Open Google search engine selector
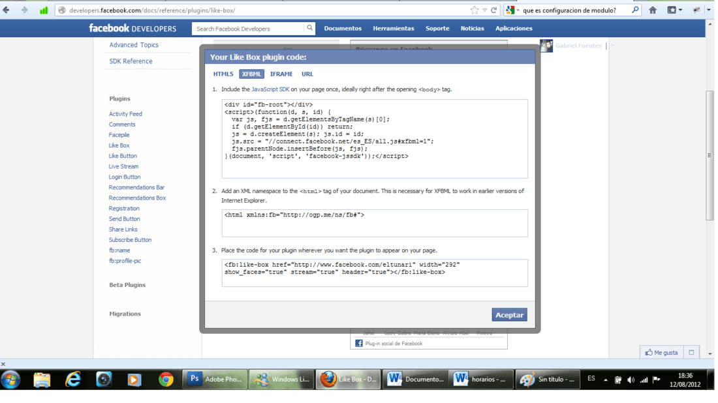Screen dimensions: 718x403 coord(512,10)
